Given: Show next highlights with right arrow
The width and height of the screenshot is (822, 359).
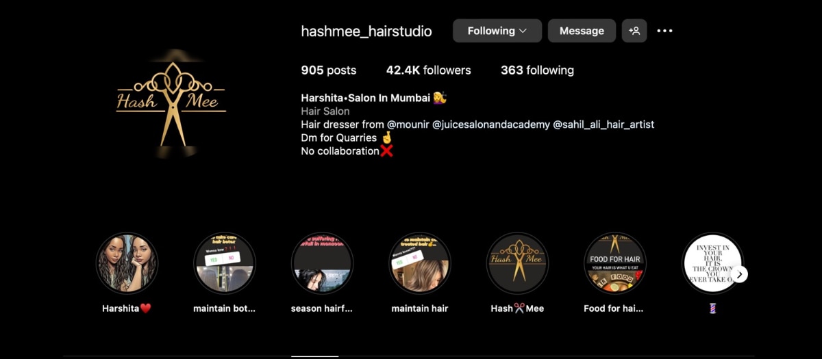Looking at the screenshot, I should tap(739, 274).
